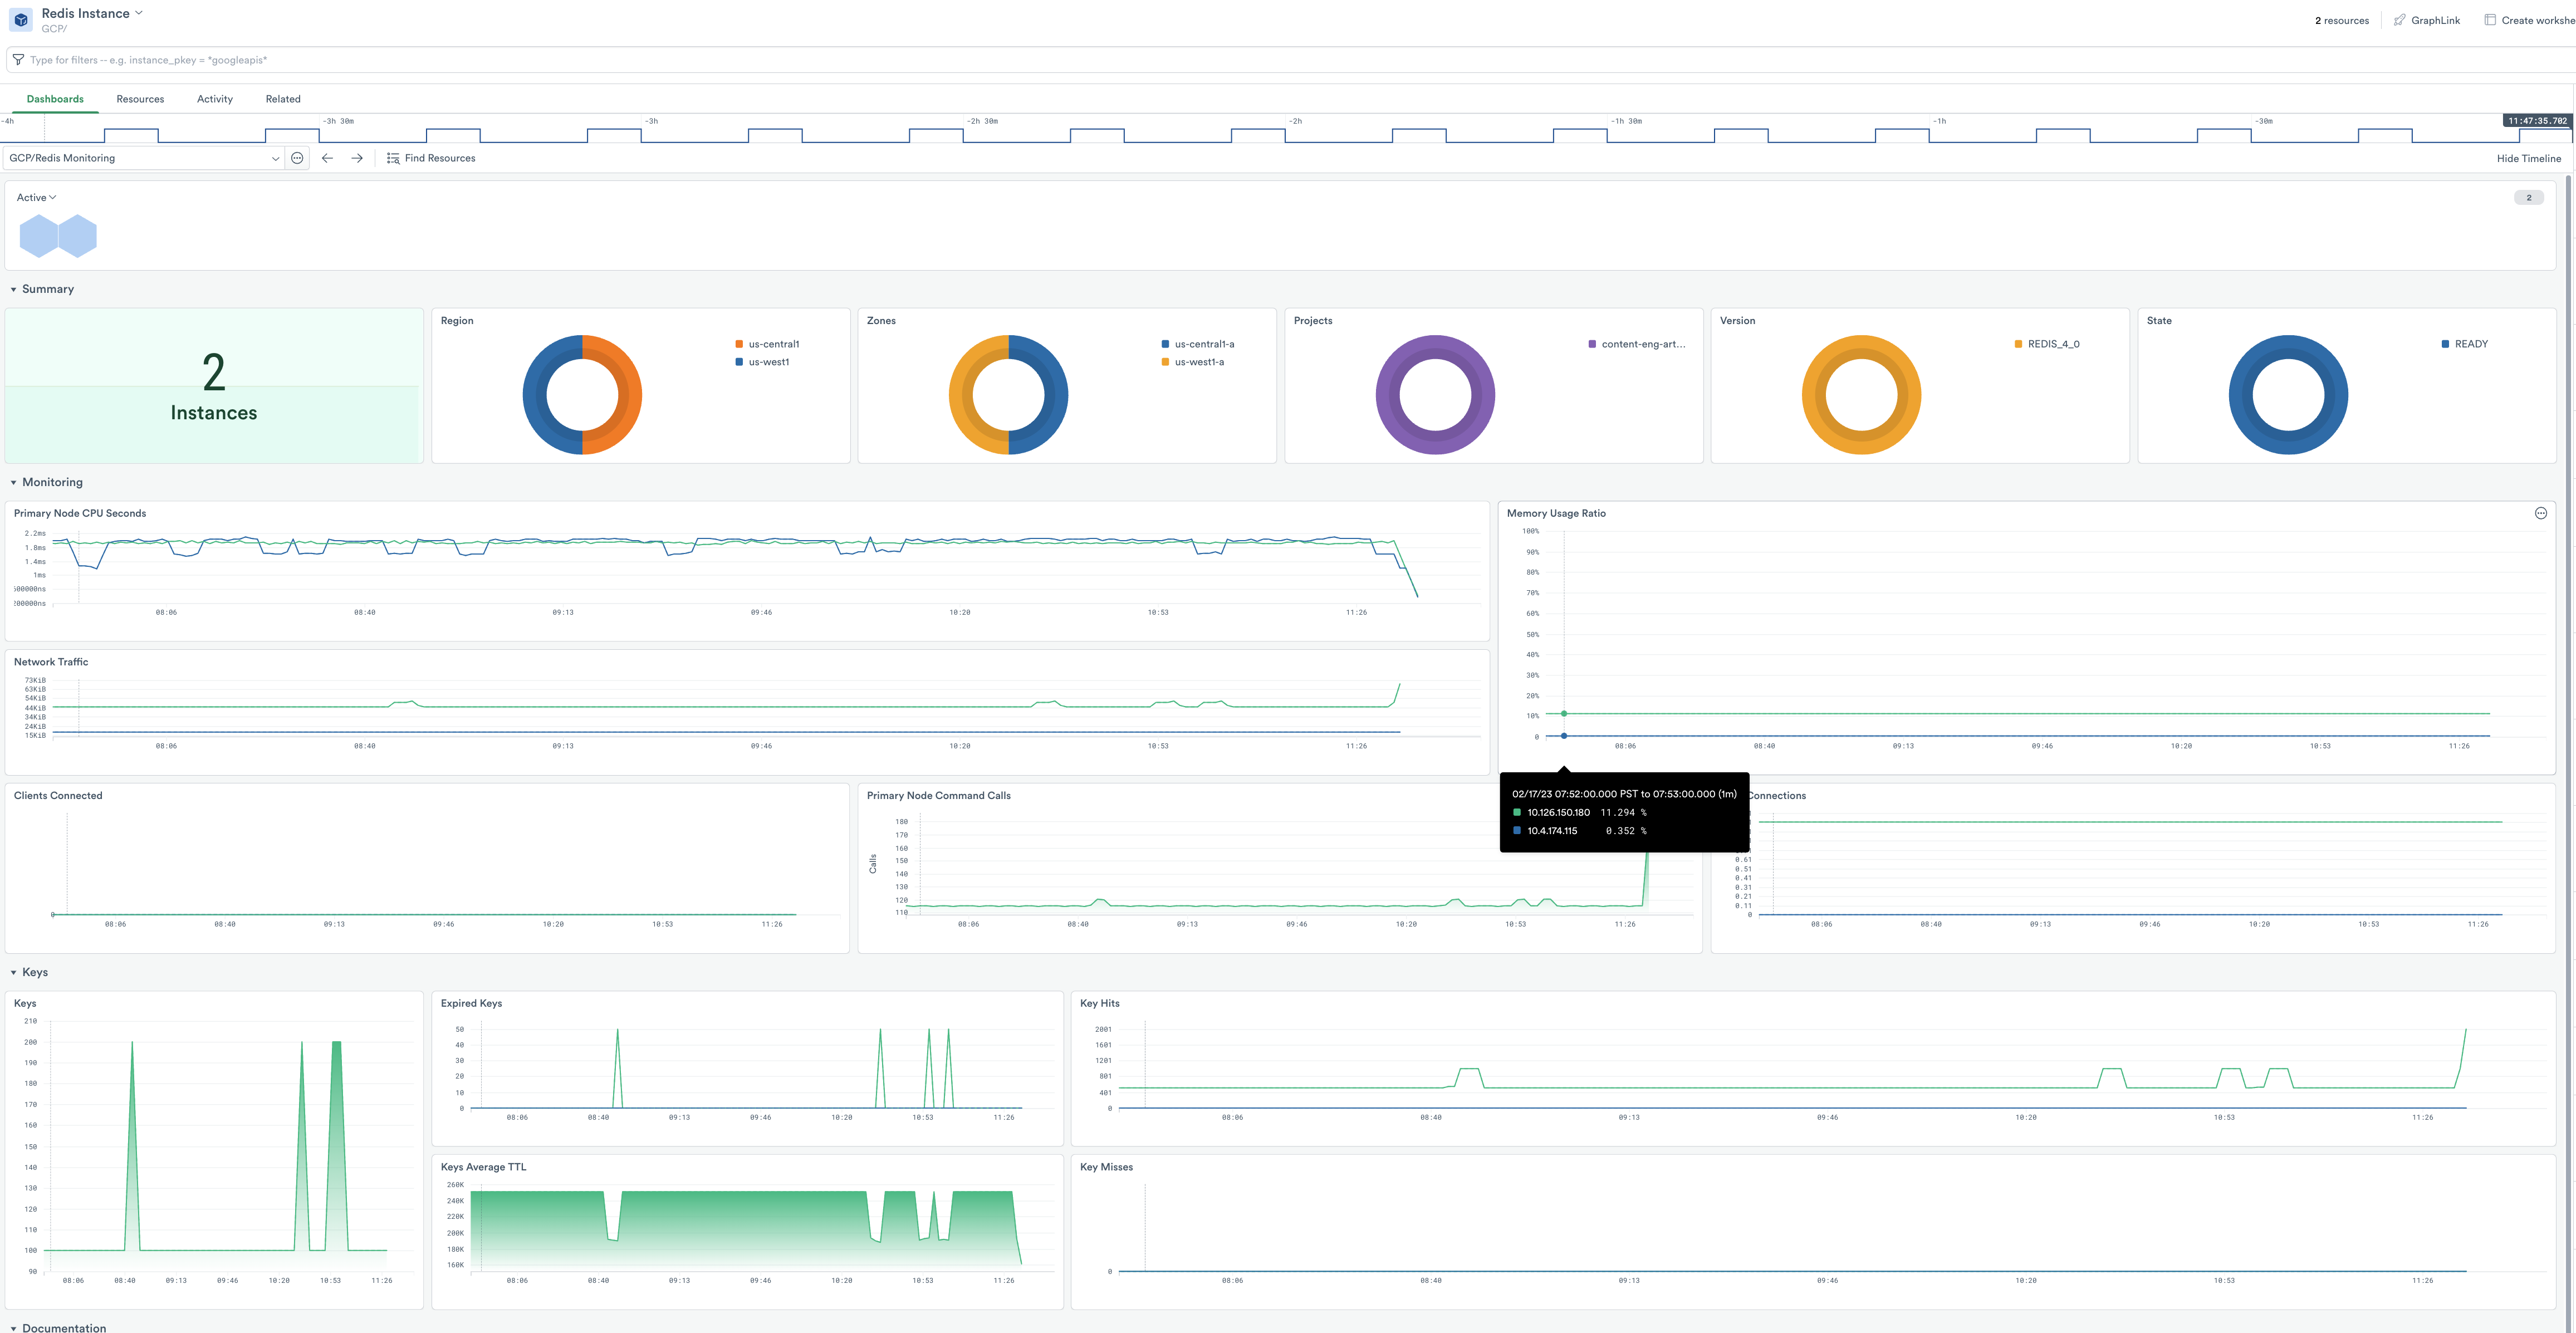2576x1333 pixels.
Task: Click the us-west1-a legend entry
Action: click(1193, 362)
